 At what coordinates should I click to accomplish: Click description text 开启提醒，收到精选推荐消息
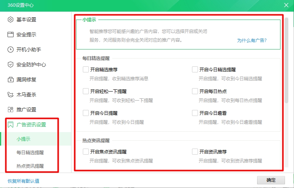pos(119,79)
